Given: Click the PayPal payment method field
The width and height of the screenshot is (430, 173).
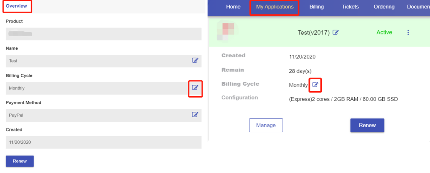Looking at the screenshot, I should (98, 115).
